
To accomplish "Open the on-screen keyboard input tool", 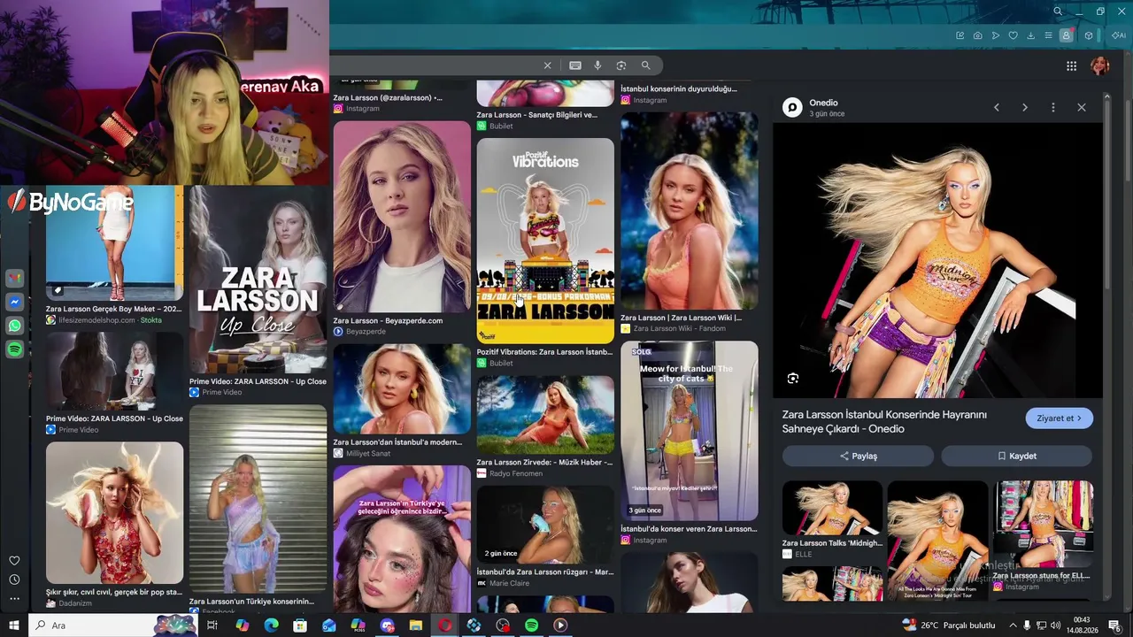I will pos(575,65).
